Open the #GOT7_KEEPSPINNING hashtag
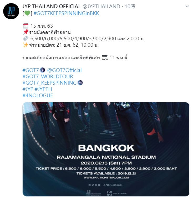 click(x=49, y=83)
